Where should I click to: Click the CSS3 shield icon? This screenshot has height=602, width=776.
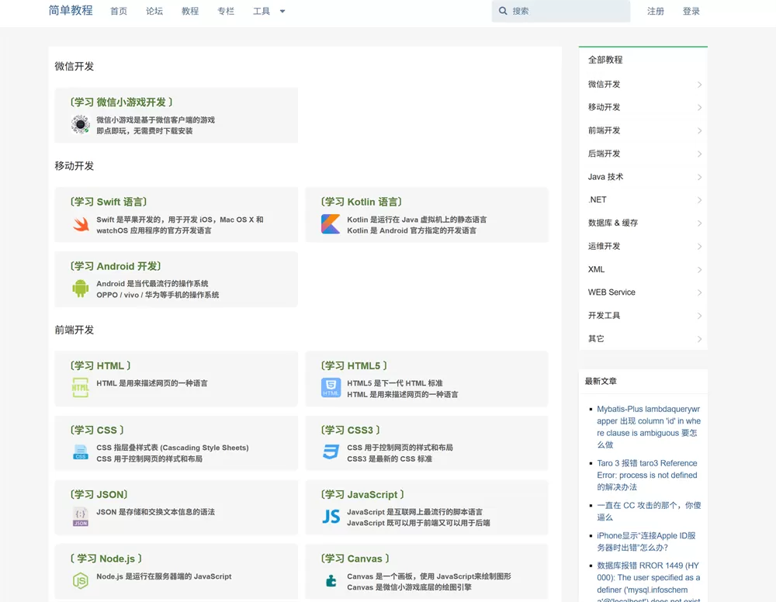(331, 452)
